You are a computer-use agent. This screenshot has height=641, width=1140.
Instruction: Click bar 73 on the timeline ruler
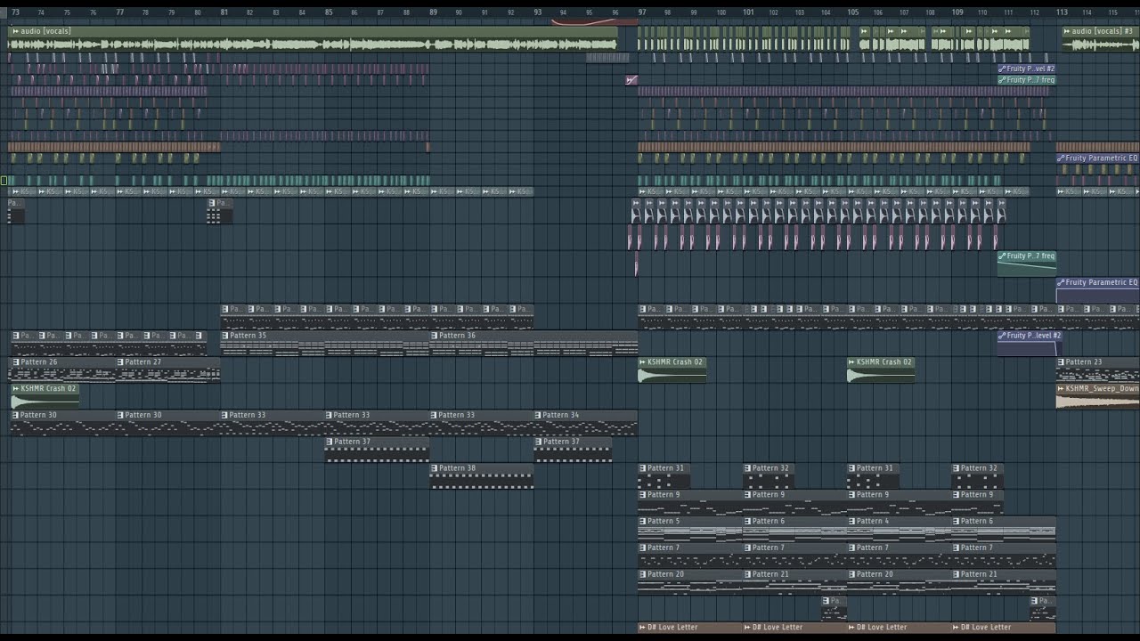(15, 12)
